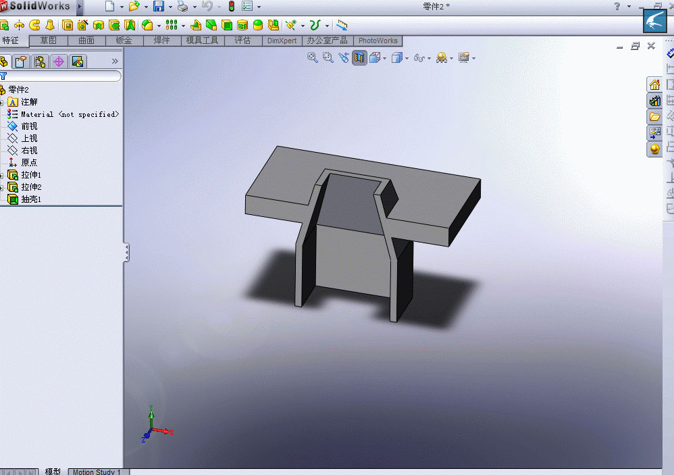674x475 pixels.
Task: Open the File Explorer task pane tab
Action: pos(654,117)
